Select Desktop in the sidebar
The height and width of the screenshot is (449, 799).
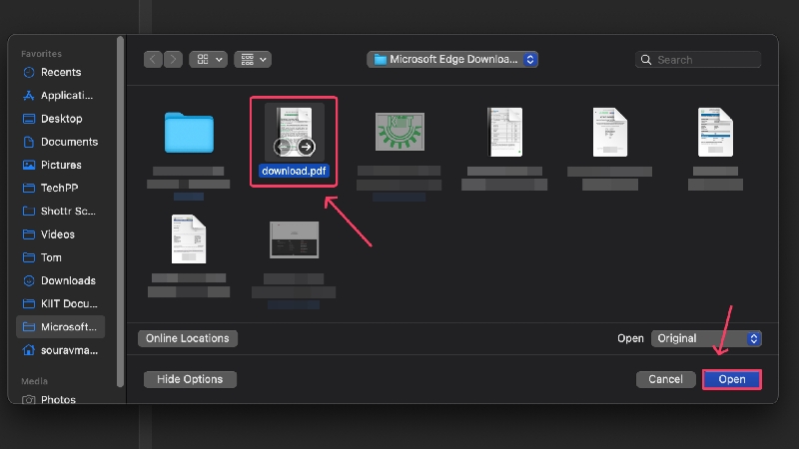60,119
